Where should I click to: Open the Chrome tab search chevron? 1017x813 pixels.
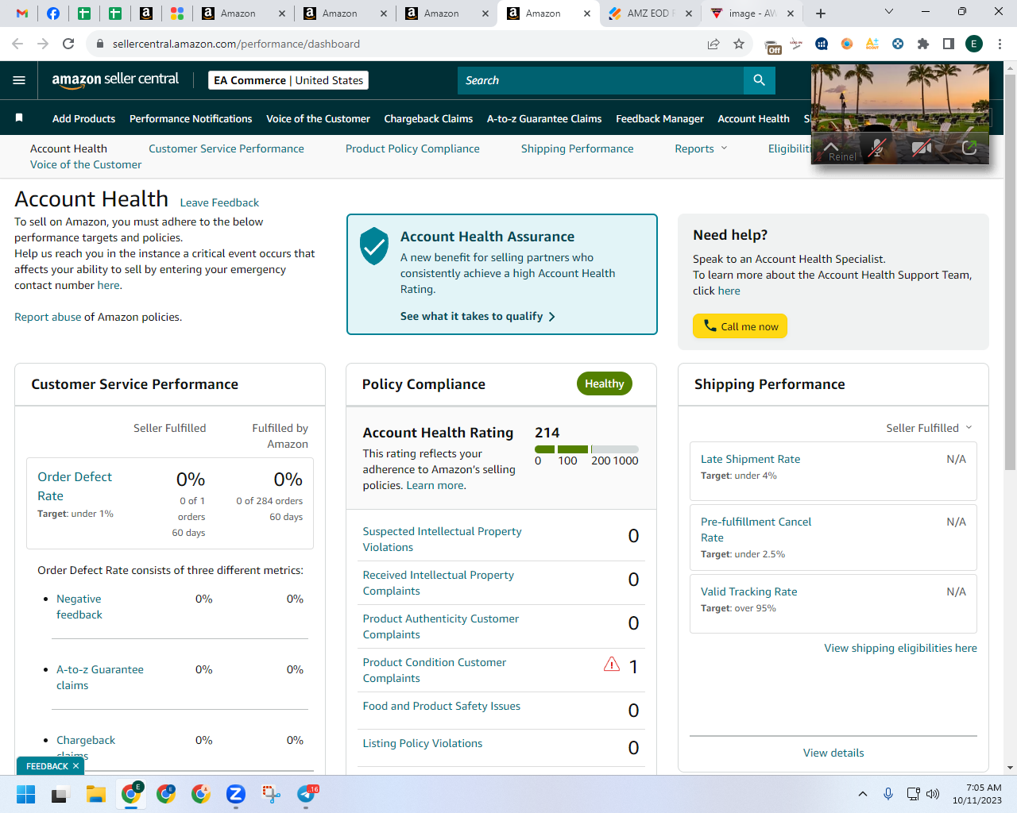889,12
